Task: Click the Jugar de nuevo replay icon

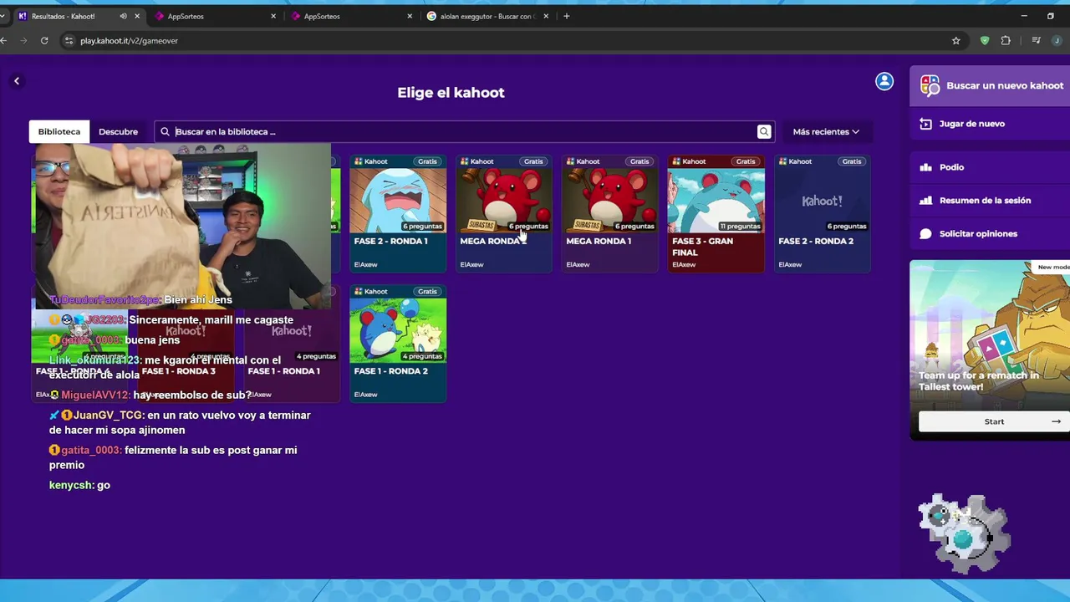Action: coord(925,124)
